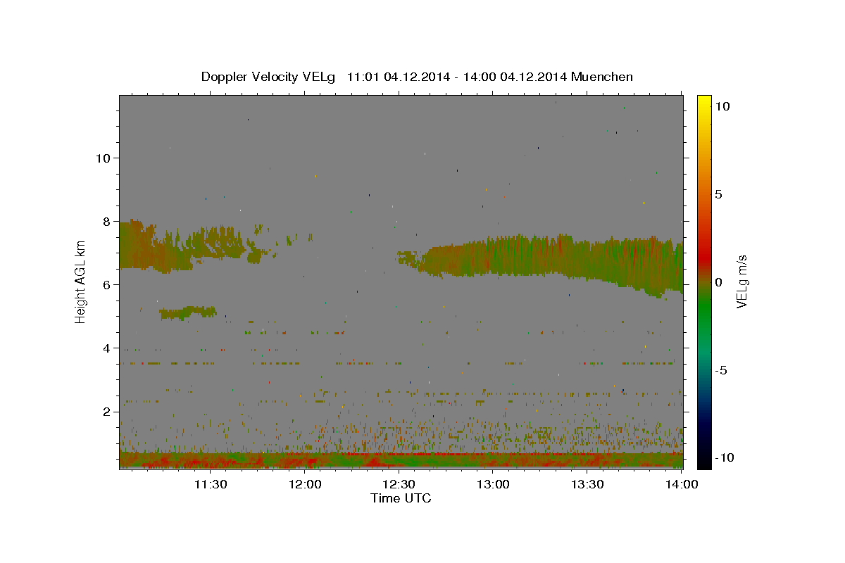This screenshot has width=845, height=563.
Task: Click the 'Muenchen' station name in title
Action: click(602, 77)
